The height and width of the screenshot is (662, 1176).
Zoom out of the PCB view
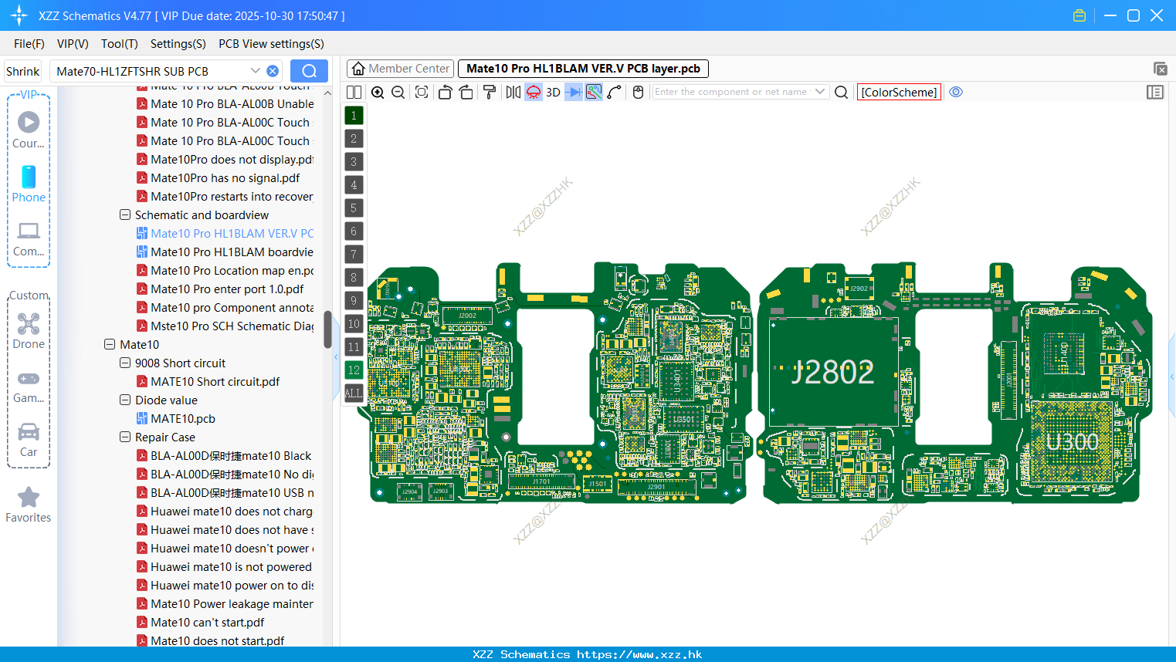coord(398,92)
